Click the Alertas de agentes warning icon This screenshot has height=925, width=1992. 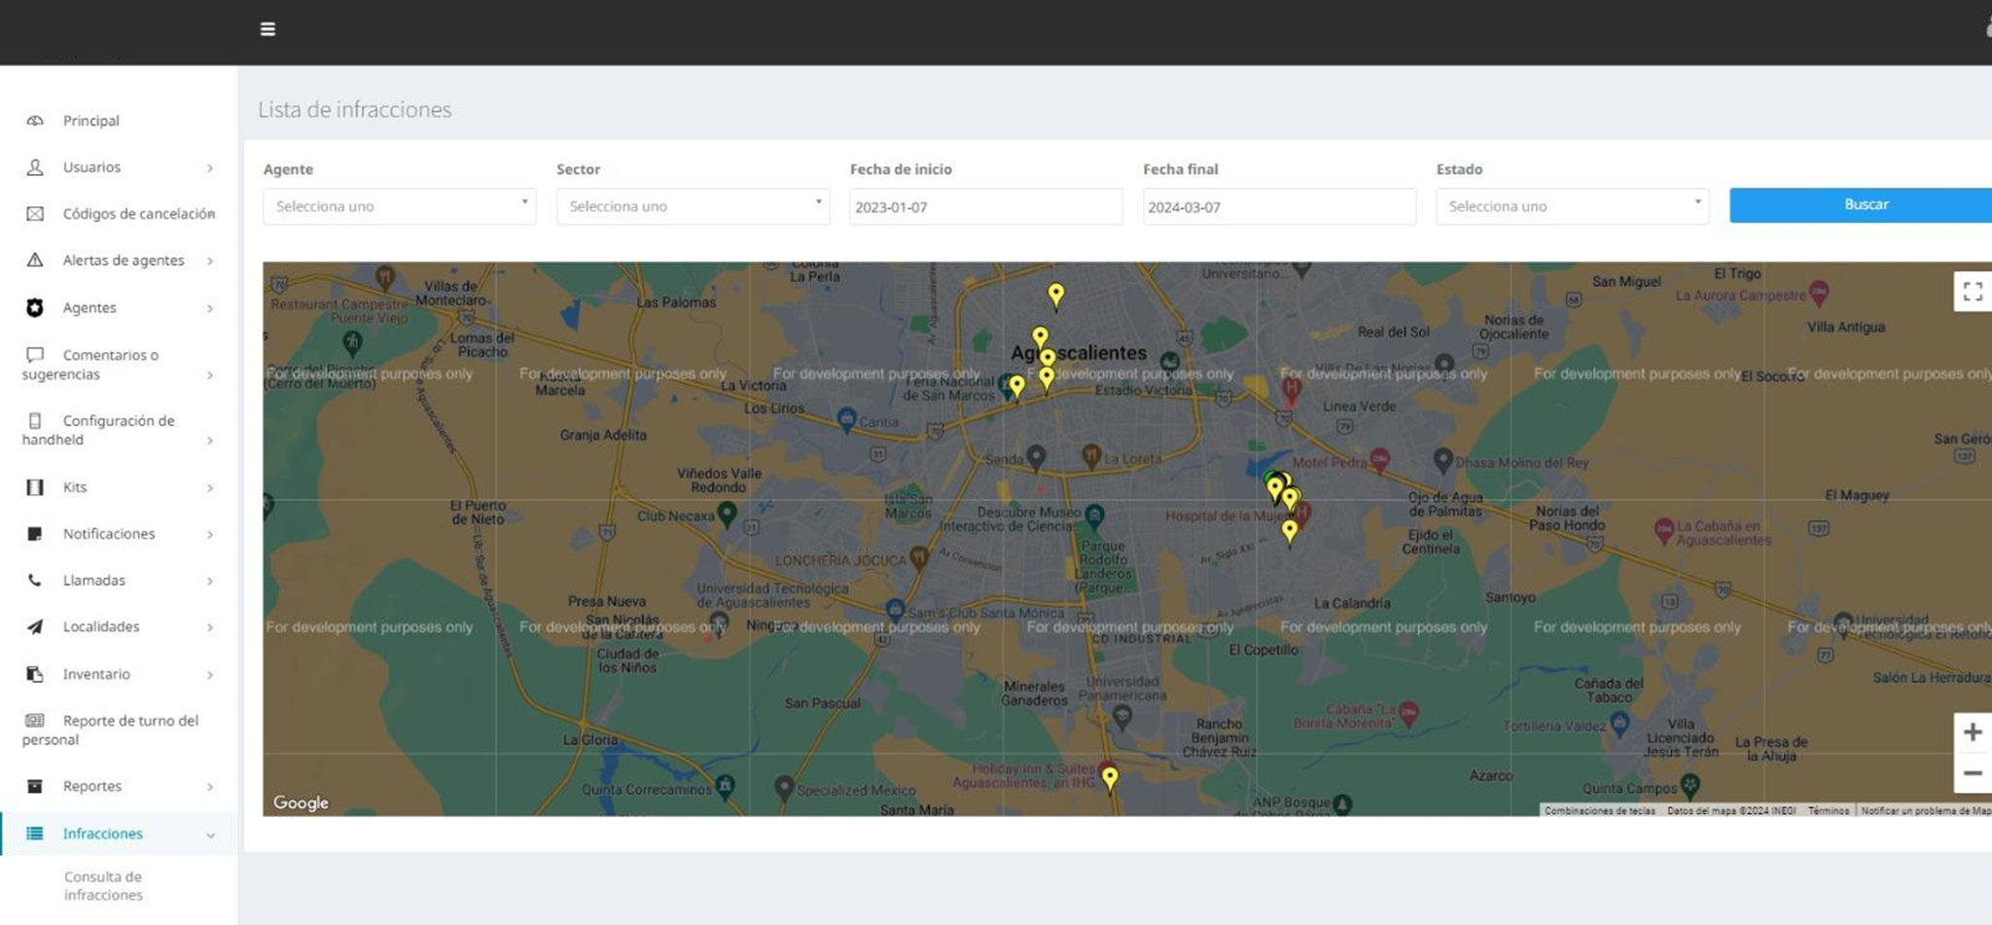[x=35, y=260]
